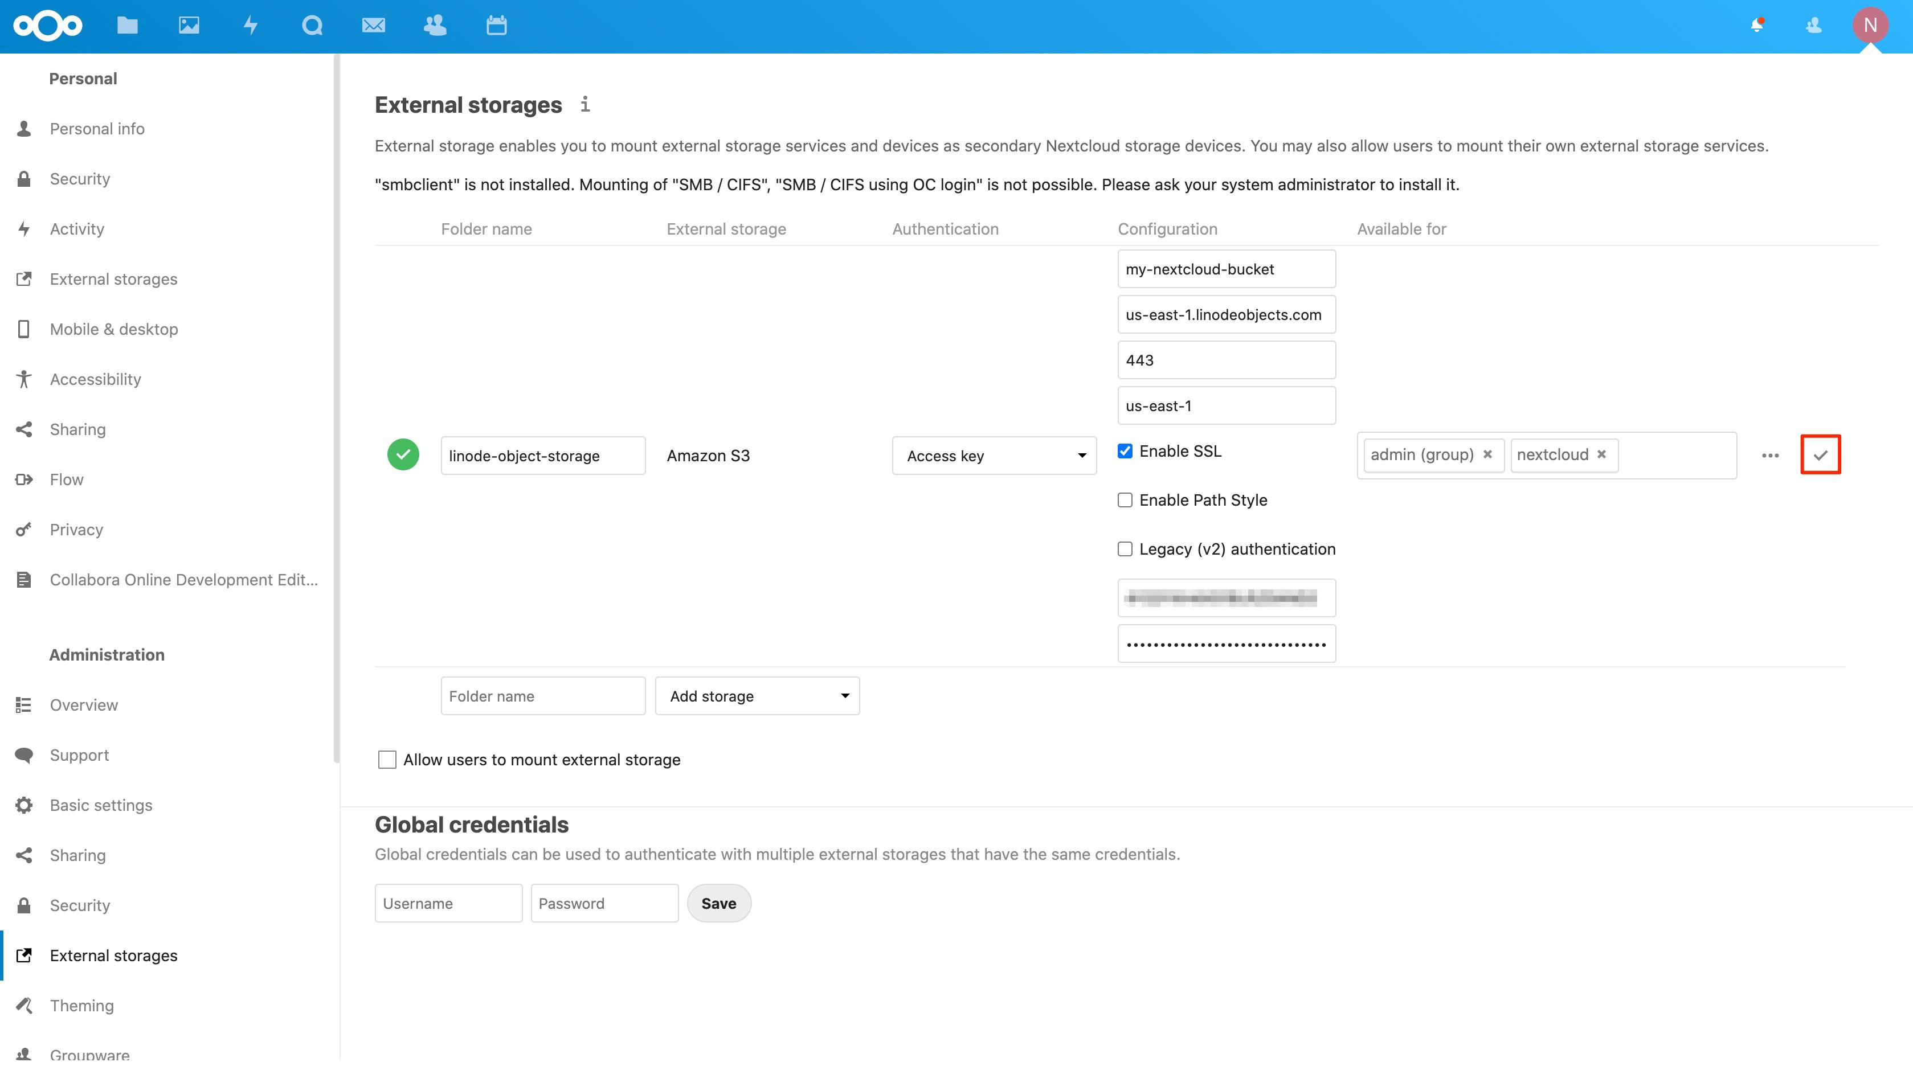This screenshot has width=1913, height=1066.
Task: Confirm the storage with the checkmark button
Action: (x=1820, y=455)
